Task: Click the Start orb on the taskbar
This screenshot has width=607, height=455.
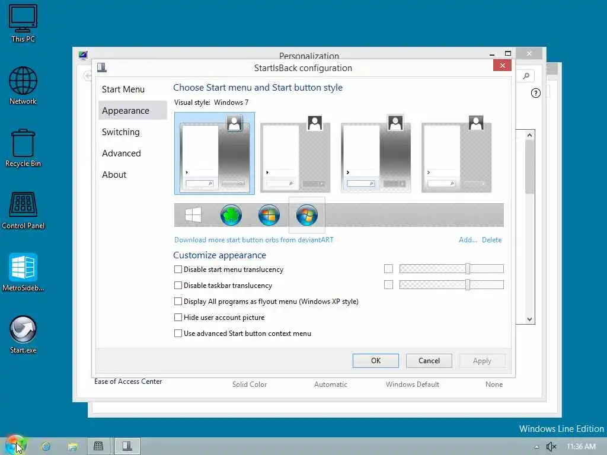Action: (15, 446)
